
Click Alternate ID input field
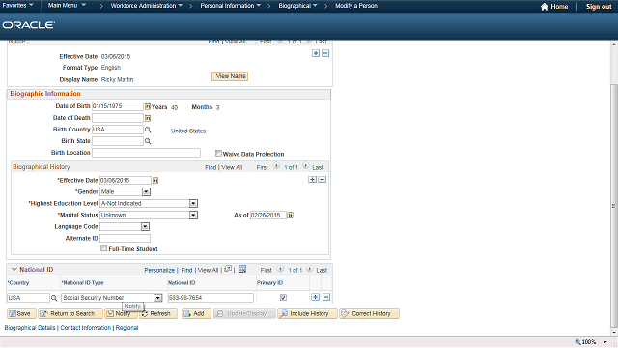point(125,239)
